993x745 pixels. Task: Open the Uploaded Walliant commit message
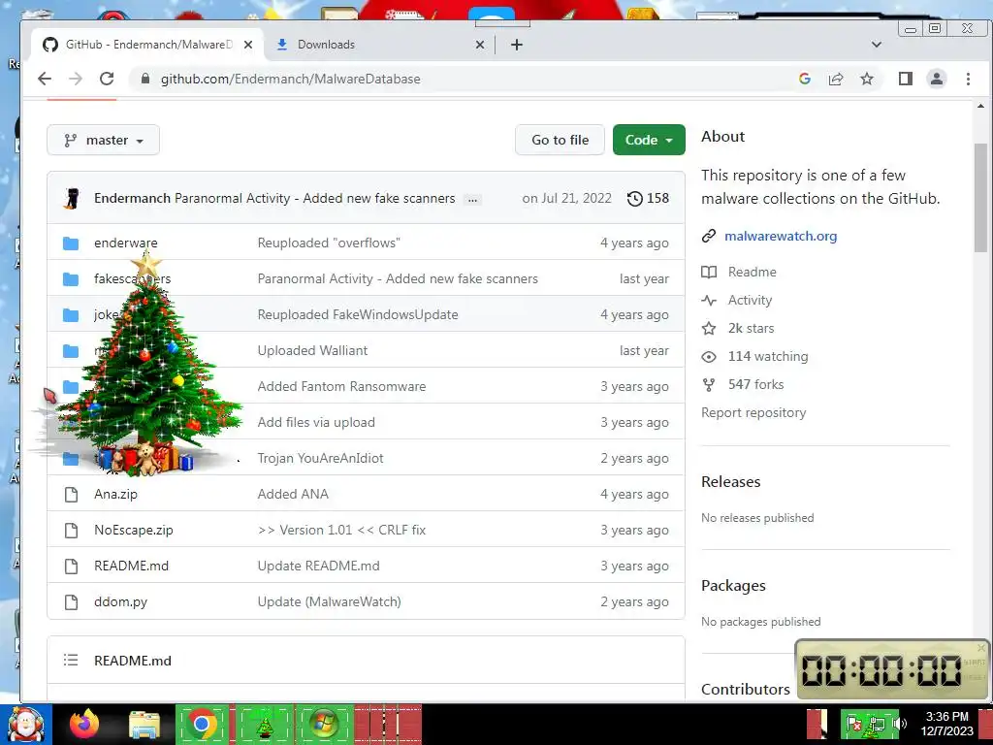point(312,350)
